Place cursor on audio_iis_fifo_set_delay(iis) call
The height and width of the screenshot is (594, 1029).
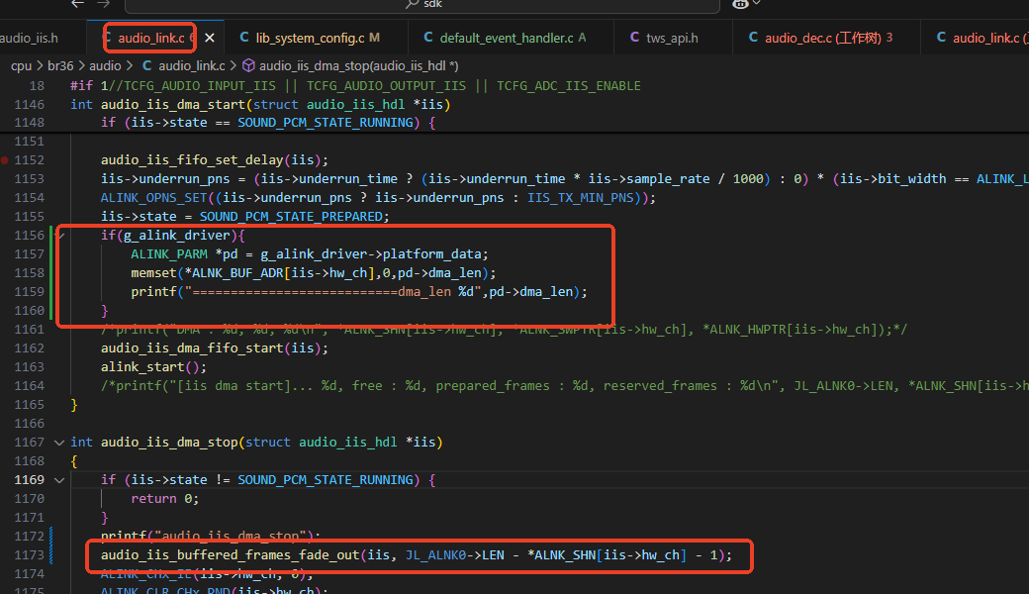coord(214,160)
